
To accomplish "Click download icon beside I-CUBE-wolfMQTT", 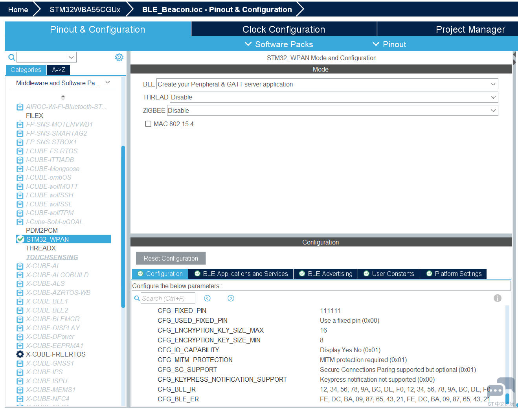I will click(20, 186).
